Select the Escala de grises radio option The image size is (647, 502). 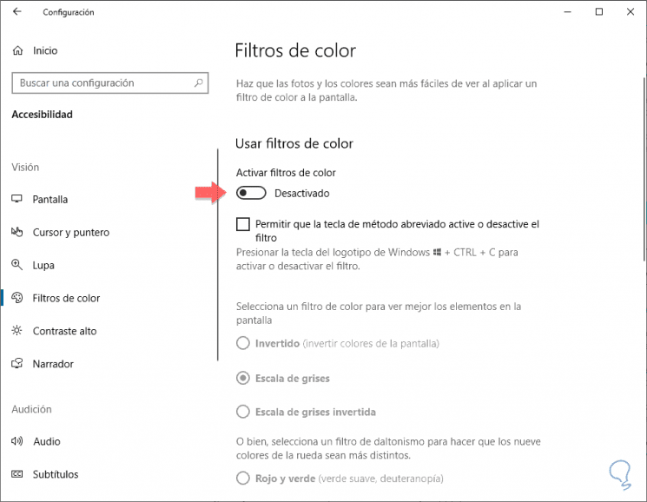coord(243,379)
